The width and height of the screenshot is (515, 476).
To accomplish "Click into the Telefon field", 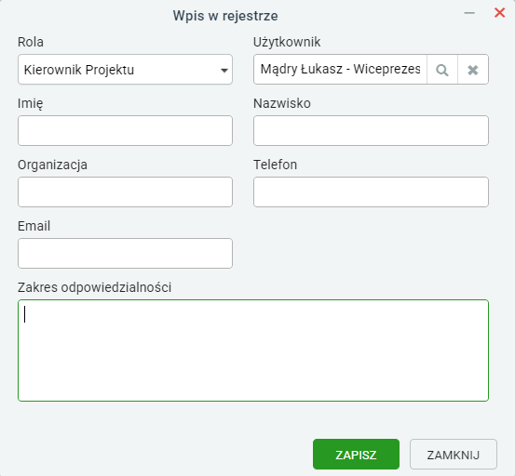I will click(x=371, y=192).
